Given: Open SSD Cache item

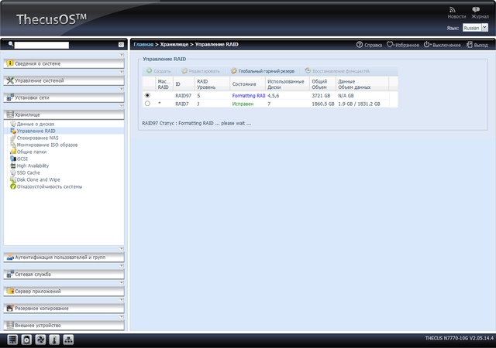Looking at the screenshot, I should pos(28,172).
